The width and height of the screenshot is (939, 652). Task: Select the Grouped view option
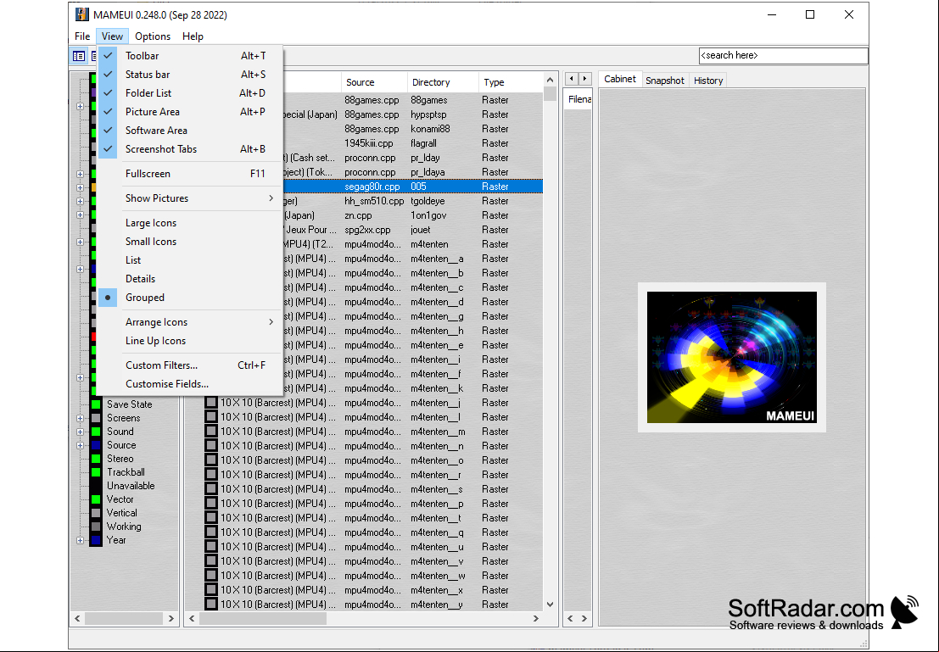190,297
